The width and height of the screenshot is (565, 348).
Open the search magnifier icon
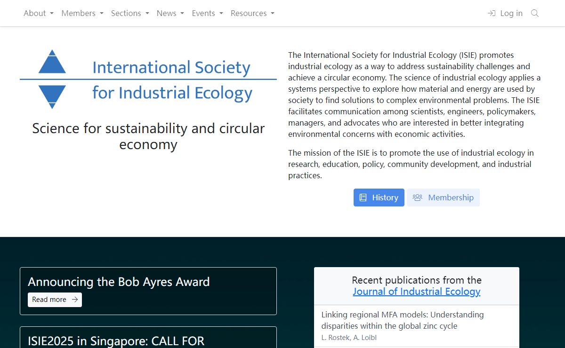(x=535, y=13)
